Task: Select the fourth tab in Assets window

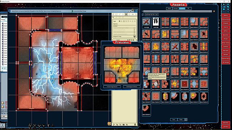Action: (x=189, y=9)
